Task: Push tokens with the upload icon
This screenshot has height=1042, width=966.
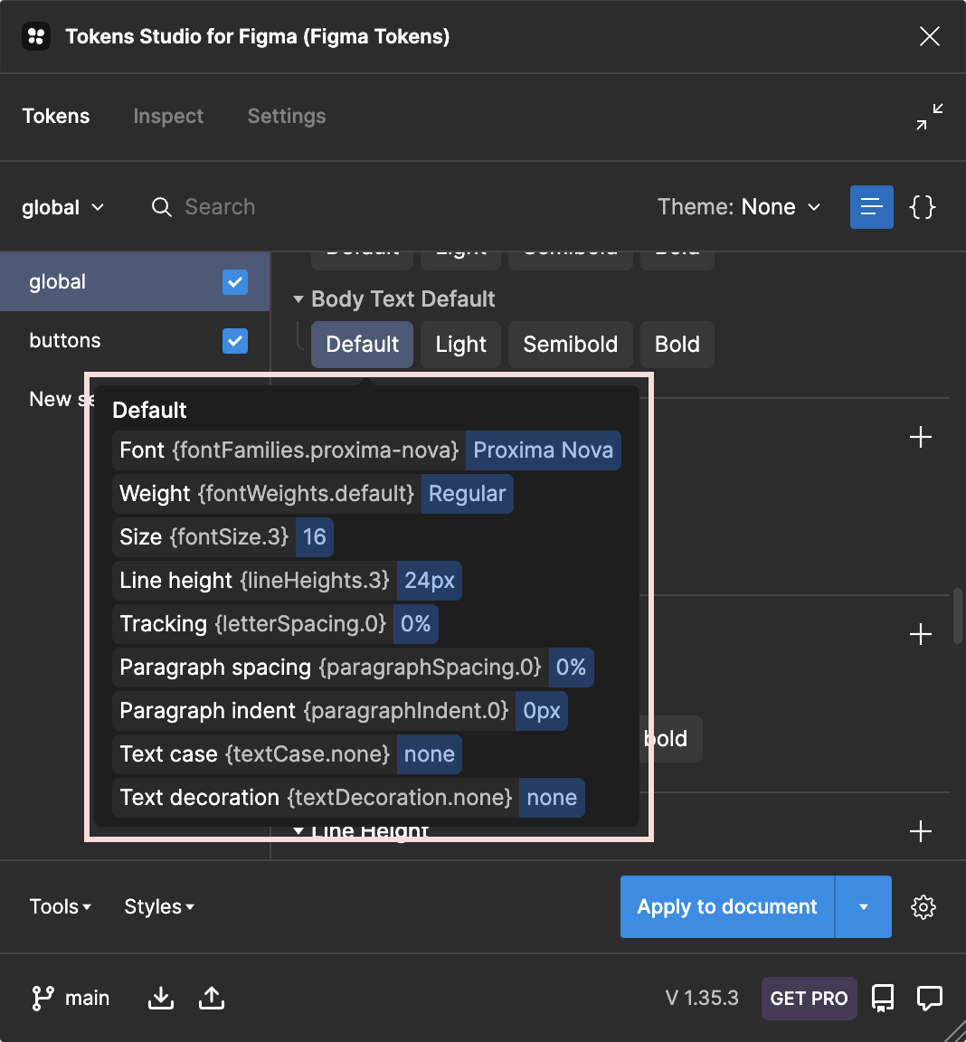Action: pyautogui.click(x=212, y=999)
